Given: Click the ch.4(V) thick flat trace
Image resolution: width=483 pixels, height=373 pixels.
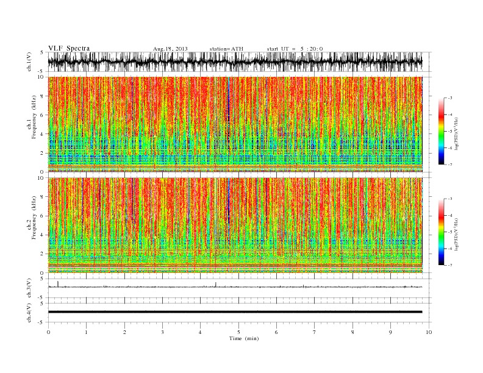Looking at the screenshot, I should 235,312.
